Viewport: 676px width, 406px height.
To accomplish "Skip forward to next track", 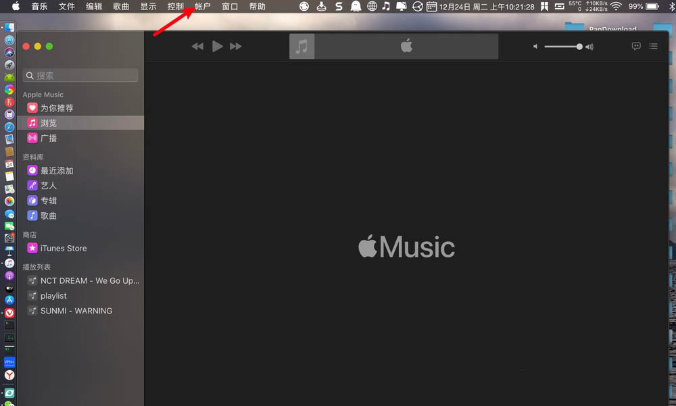I will pos(236,46).
